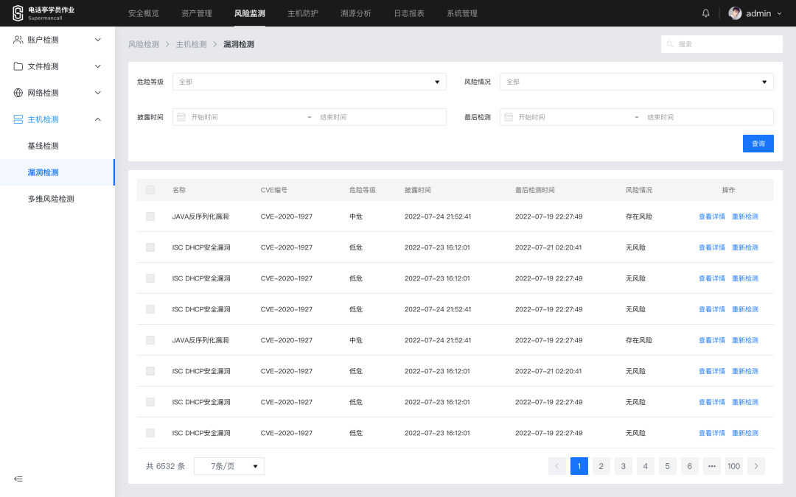796x497 pixels.
Task: Tick the checkbox in the first table row
Action: click(x=150, y=216)
